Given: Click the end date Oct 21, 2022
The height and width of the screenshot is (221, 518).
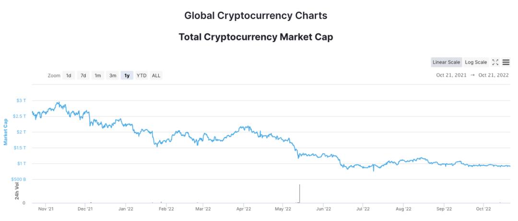Looking at the screenshot, I should (x=494, y=75).
